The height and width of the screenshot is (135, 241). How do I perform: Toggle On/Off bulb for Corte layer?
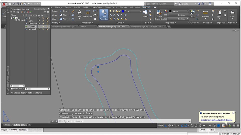(39, 21)
